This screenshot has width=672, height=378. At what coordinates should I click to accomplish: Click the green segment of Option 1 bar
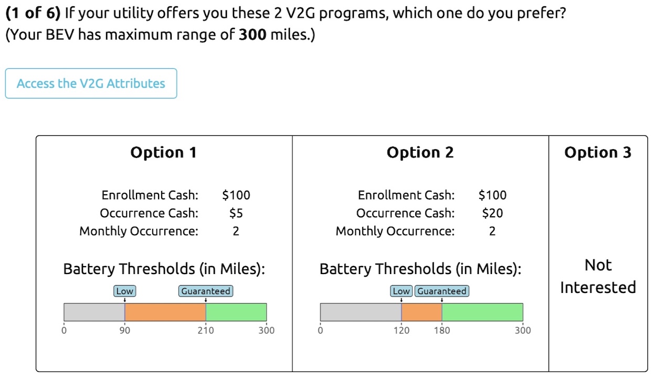[236, 312]
